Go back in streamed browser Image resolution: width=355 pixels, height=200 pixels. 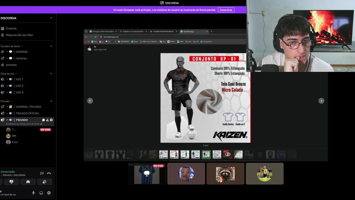pos(86,37)
